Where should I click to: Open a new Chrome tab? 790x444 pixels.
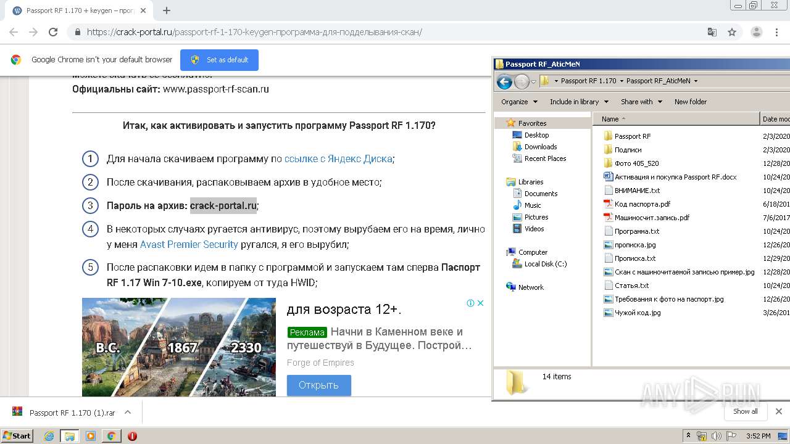[167, 10]
